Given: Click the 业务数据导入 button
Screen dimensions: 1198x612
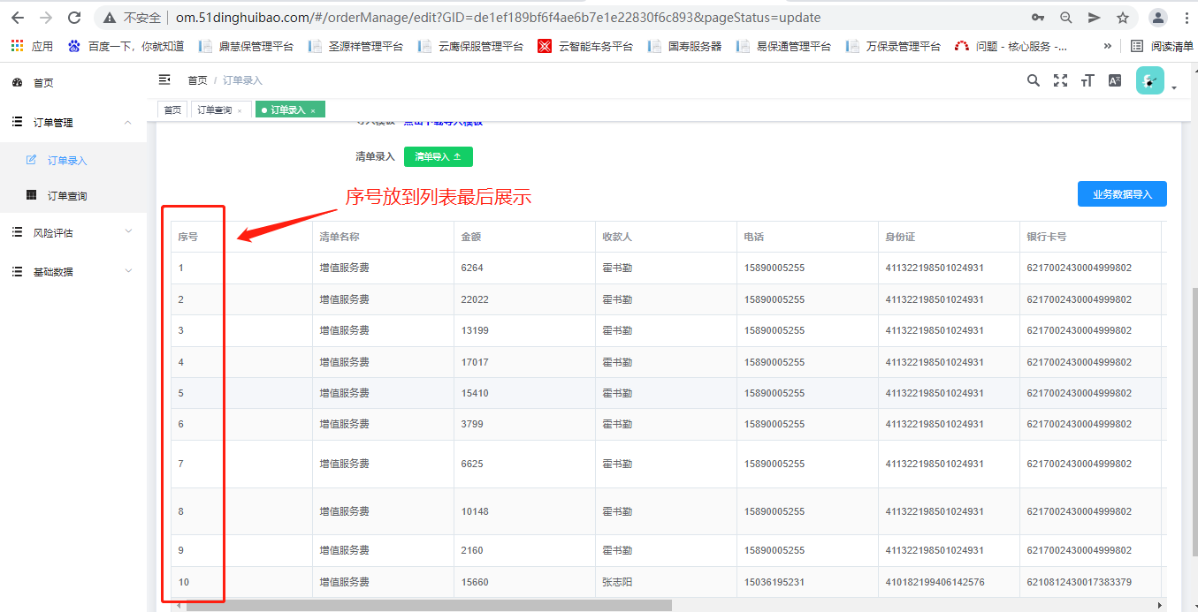Looking at the screenshot, I should 1121,194.
